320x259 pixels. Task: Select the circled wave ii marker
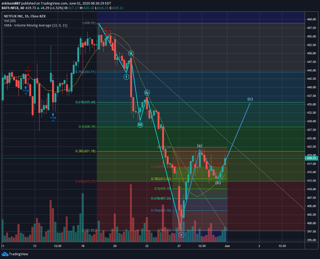click(x=131, y=53)
